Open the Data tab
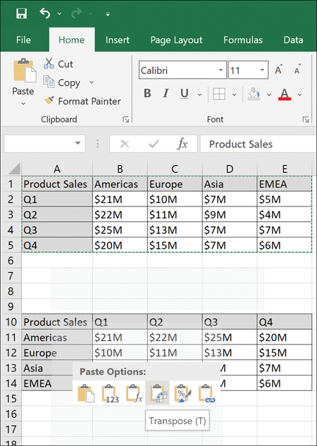317x446 pixels. (x=293, y=40)
